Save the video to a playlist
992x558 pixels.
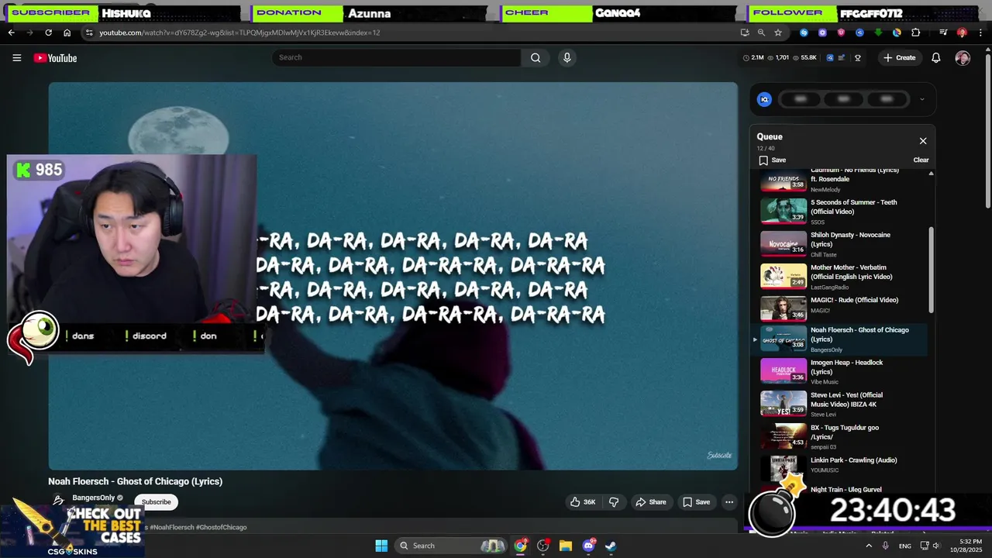pos(696,502)
